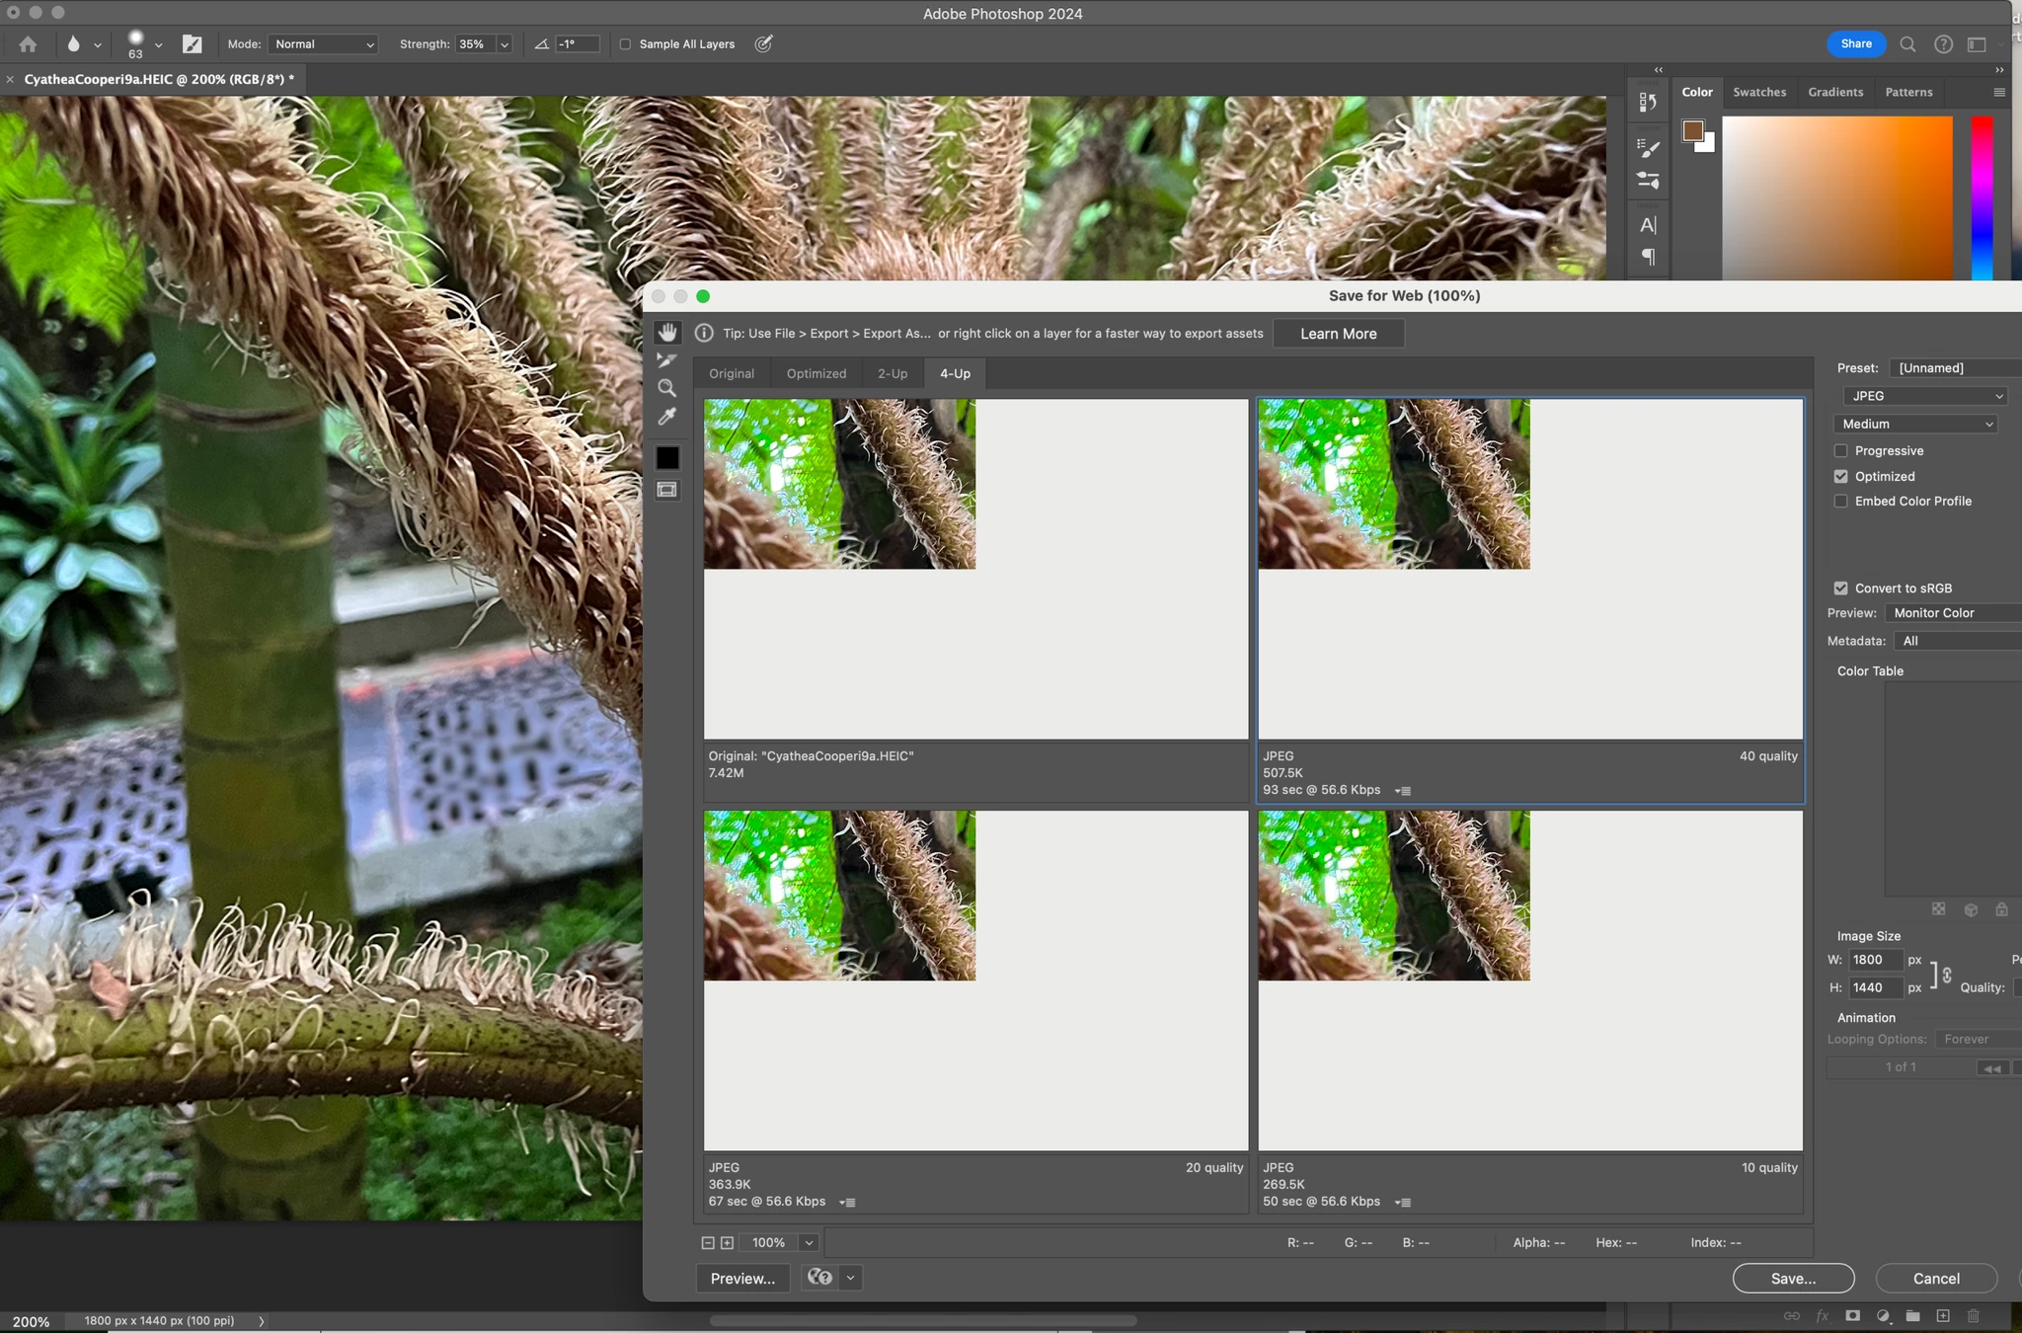Screen dimensions: 2022x1333
Task: Open the Medium quality preset dropdown
Action: pos(1915,424)
